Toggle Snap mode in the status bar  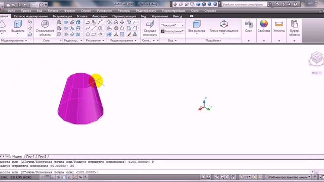tap(42, 177)
